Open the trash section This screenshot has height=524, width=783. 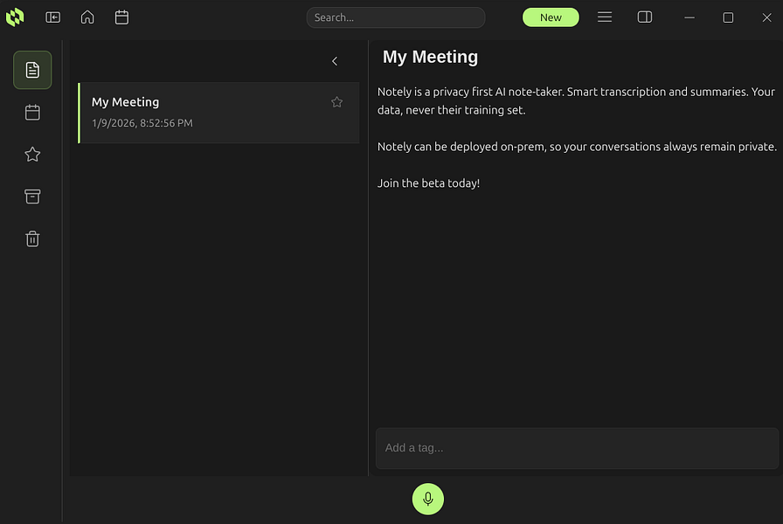click(32, 238)
